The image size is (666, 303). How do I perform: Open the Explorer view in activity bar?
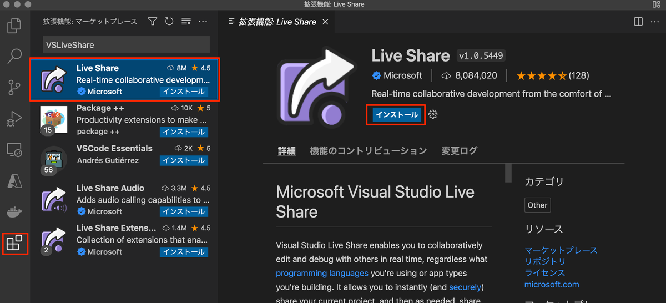coord(15,26)
